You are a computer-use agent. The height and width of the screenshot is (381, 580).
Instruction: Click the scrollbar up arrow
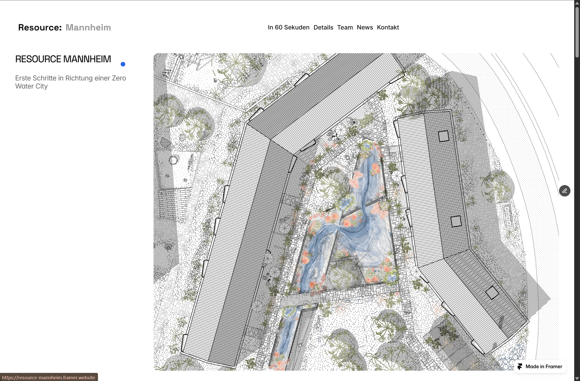(x=577, y=3)
